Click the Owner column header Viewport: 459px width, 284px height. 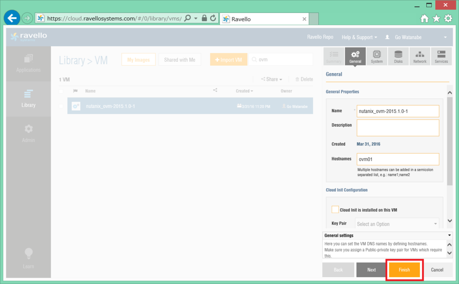tap(286, 91)
